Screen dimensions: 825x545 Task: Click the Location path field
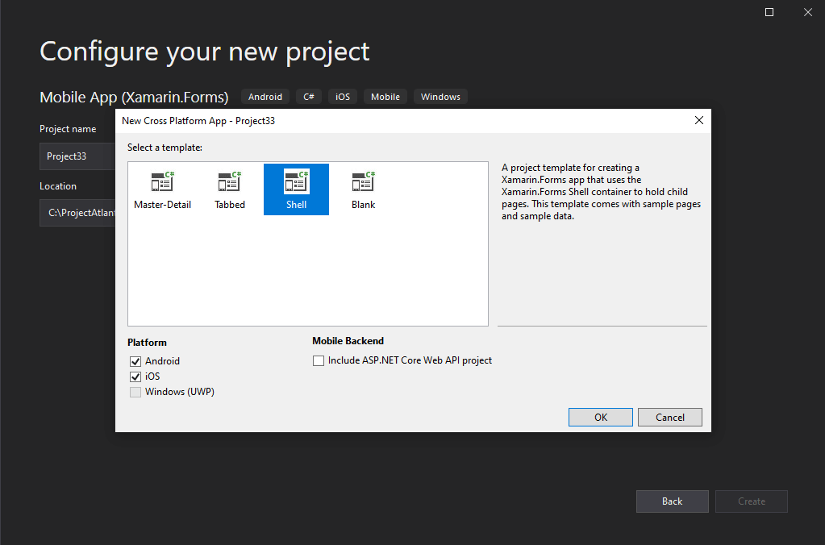click(77, 212)
